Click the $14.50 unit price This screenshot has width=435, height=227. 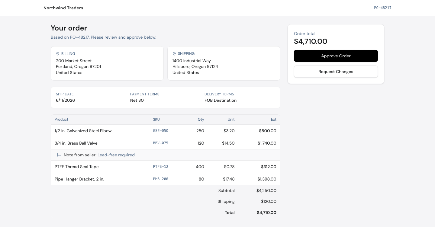coord(228,143)
